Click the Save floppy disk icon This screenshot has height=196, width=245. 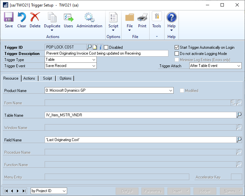(8, 17)
